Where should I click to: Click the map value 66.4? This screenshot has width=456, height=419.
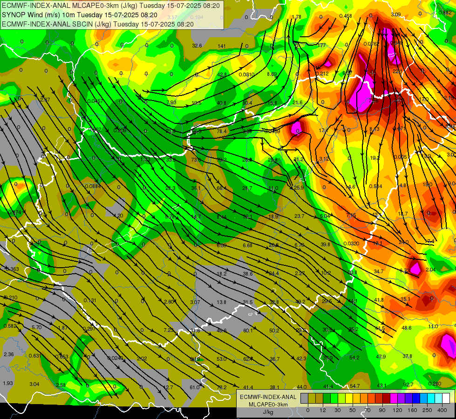pyautogui.click(x=222, y=188)
